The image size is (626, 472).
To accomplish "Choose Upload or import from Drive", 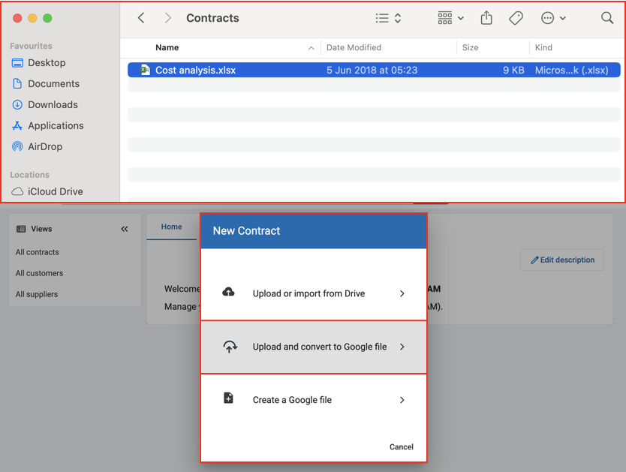I will (x=314, y=293).
